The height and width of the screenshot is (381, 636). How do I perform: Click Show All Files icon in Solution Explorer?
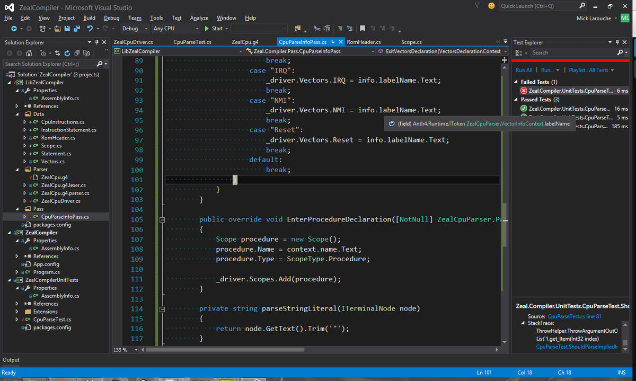[x=86, y=53]
